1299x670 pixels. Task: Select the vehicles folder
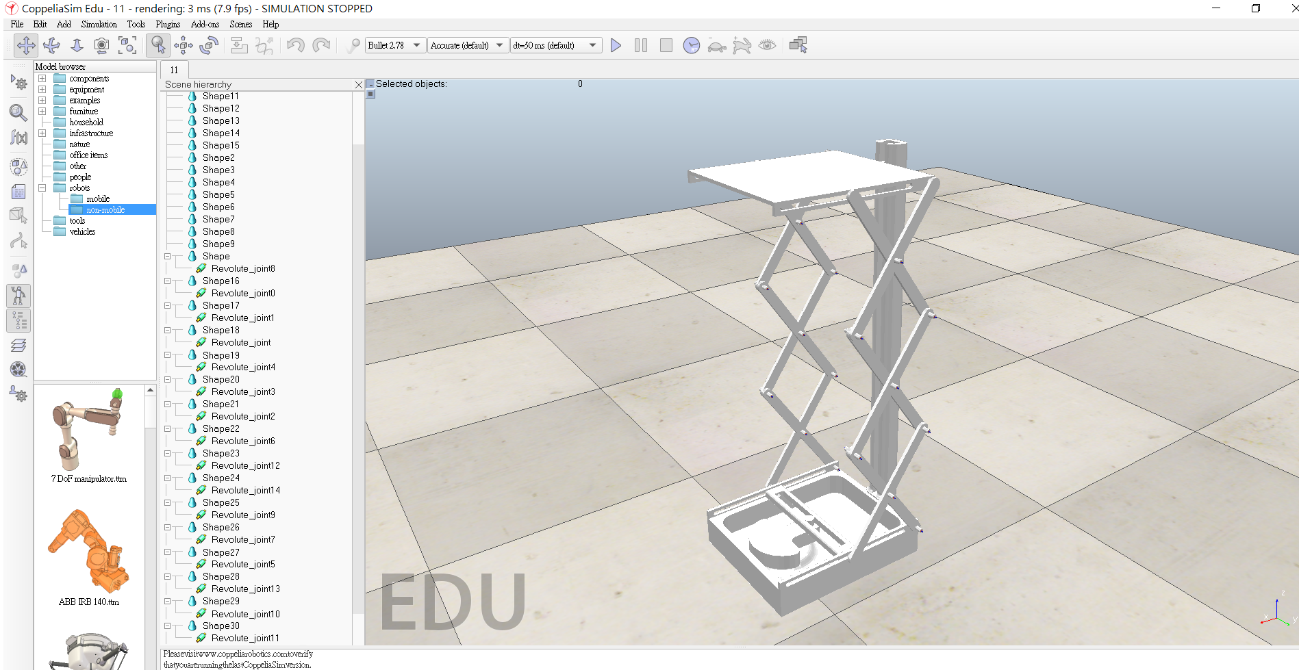click(x=82, y=232)
